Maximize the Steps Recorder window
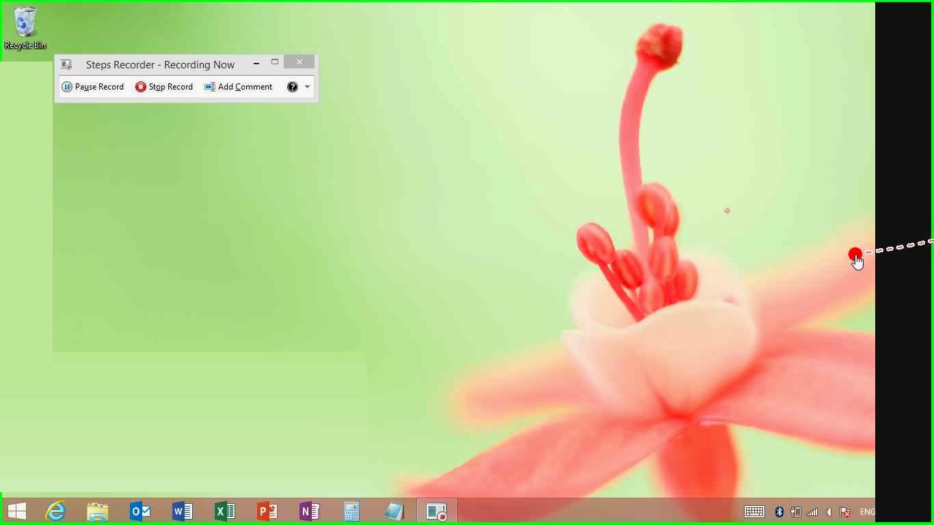The height and width of the screenshot is (525, 934). (x=275, y=62)
